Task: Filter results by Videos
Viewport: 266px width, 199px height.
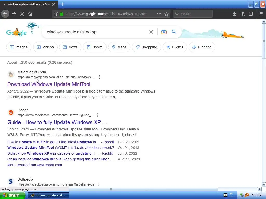Action: tap(45, 47)
